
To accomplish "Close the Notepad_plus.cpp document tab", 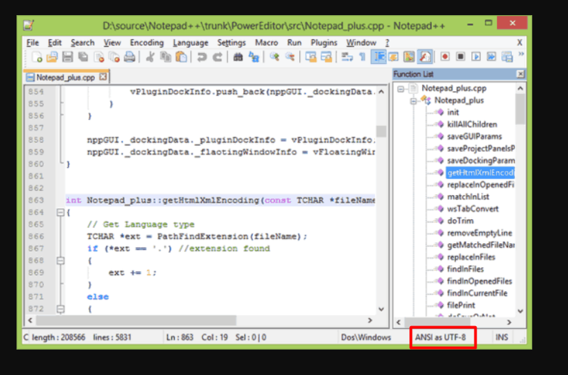I will [x=103, y=77].
